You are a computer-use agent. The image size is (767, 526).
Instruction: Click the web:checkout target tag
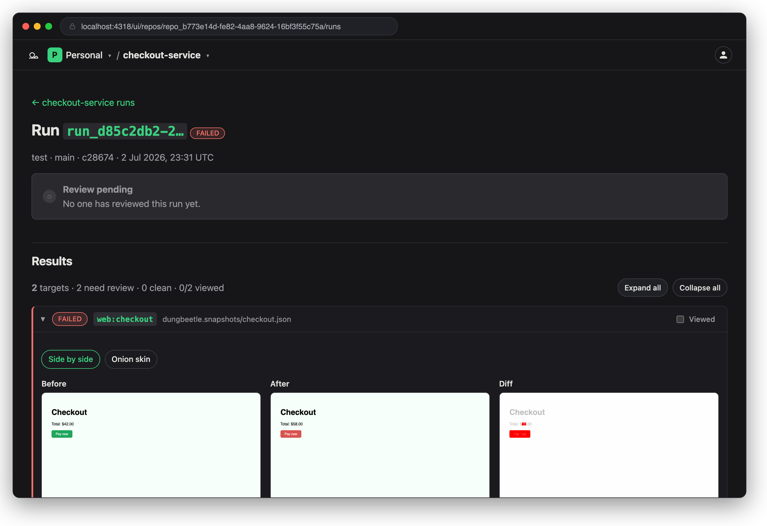(x=125, y=319)
